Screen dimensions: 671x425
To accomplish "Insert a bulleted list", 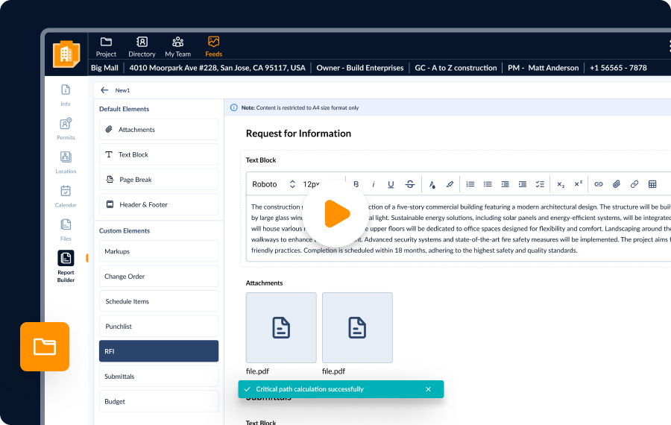I will 488,184.
